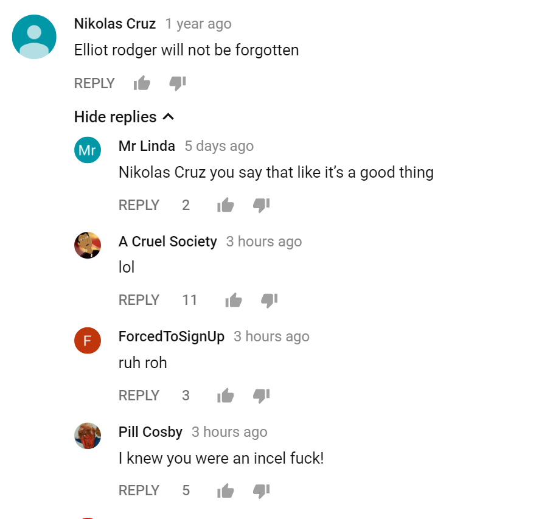Dislike Nikolas Cruz's top comment
The width and height of the screenshot is (553, 519).
click(x=178, y=83)
